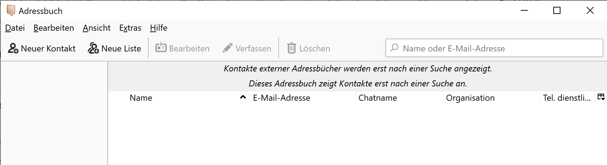Click the Adressbuch book icon in title bar
This screenshot has width=607, height=165.
coord(11,11)
